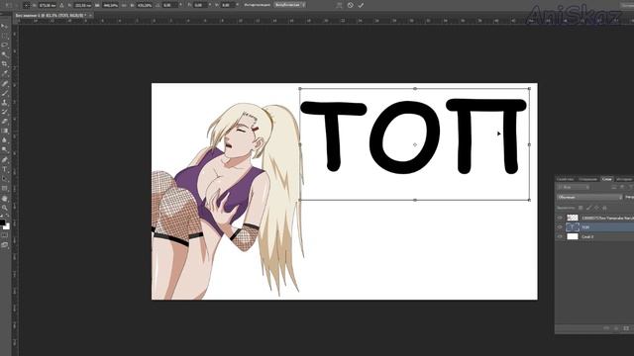634x356 pixels.
Task: Select the Crop tool
Action: [4, 64]
